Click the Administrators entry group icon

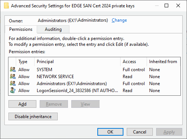point(13,83)
